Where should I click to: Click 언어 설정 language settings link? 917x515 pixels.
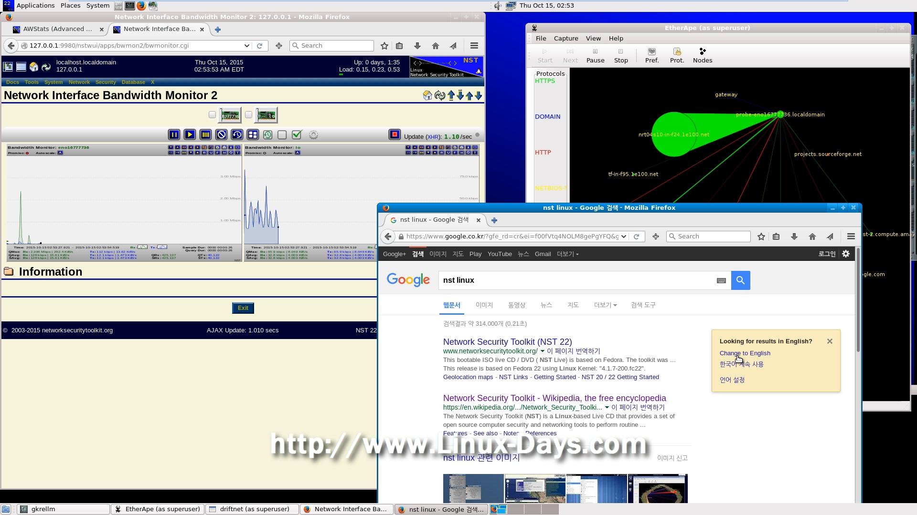(x=732, y=380)
